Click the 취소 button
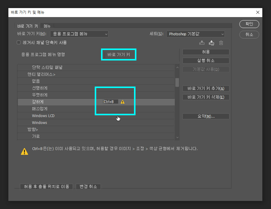Image resolution: width=271 pixels, height=209 pixels. (x=249, y=34)
